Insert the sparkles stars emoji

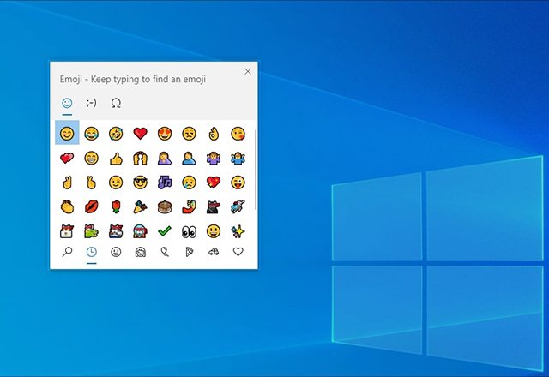coord(238,231)
